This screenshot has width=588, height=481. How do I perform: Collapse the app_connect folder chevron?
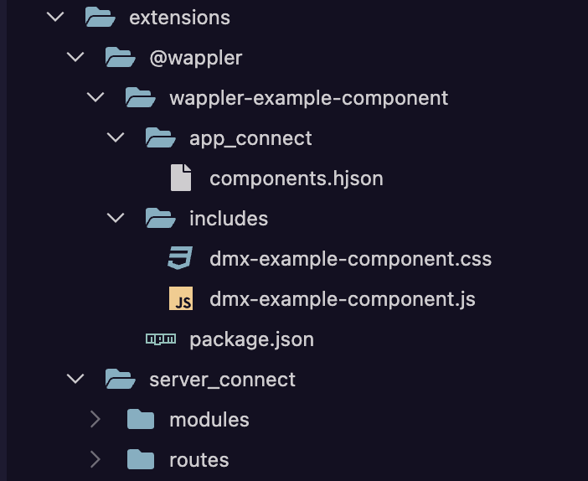pyautogui.click(x=116, y=137)
